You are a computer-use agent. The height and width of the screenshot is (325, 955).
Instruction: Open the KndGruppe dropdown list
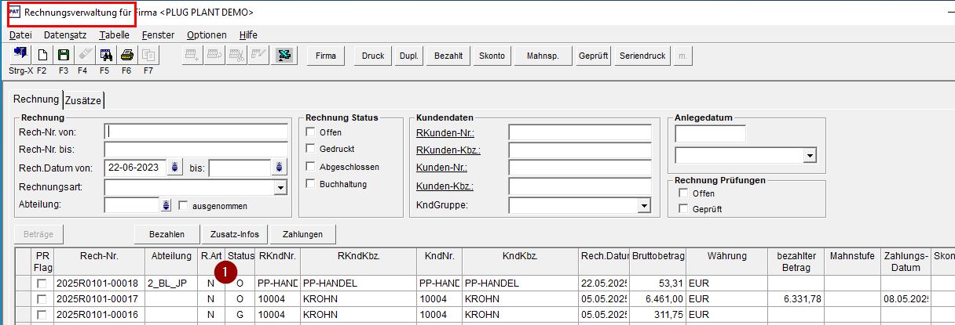pos(644,205)
